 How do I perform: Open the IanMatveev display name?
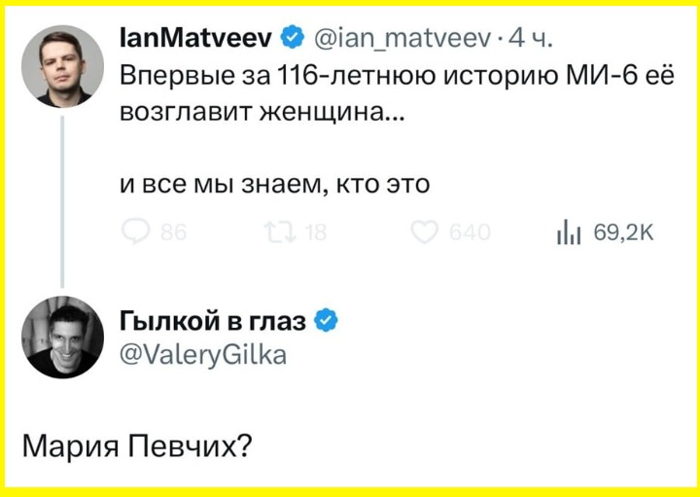coord(196,41)
